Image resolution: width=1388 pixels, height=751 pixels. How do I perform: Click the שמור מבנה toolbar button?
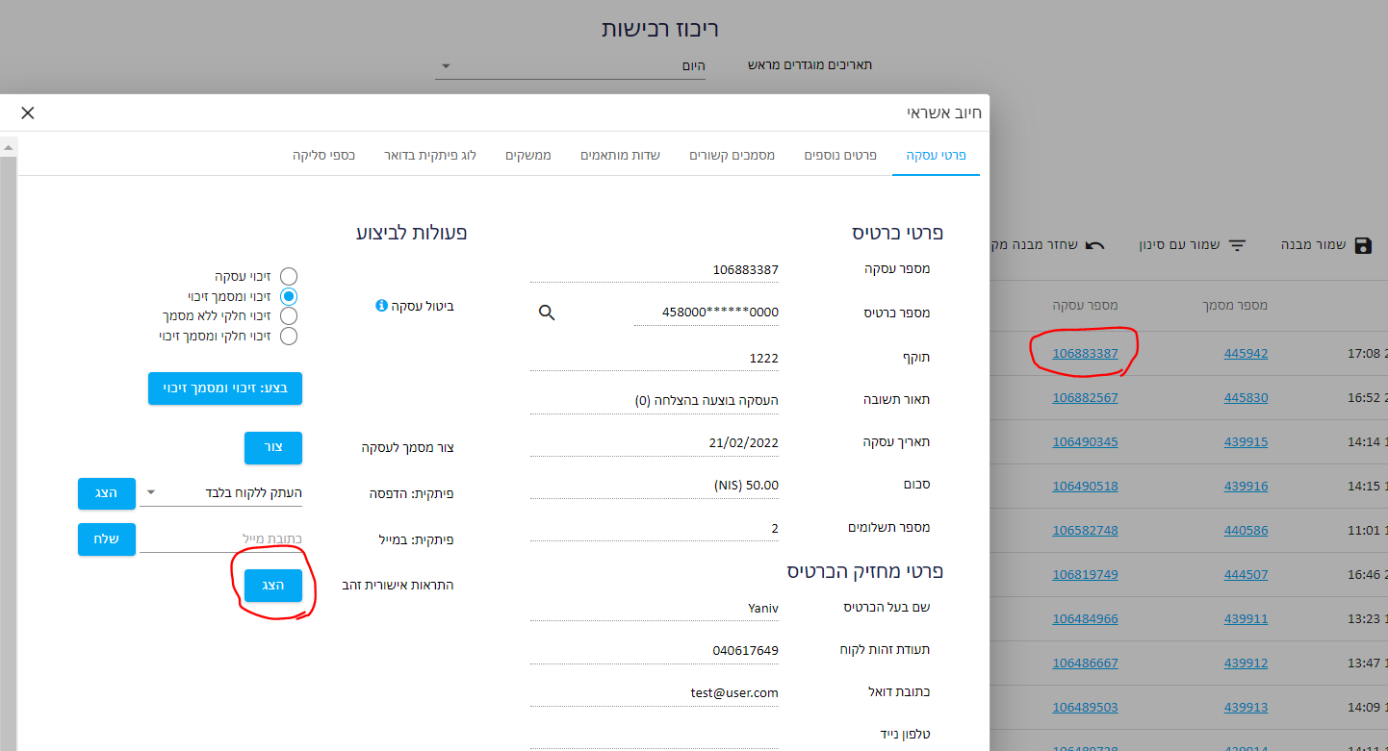click(x=1326, y=245)
